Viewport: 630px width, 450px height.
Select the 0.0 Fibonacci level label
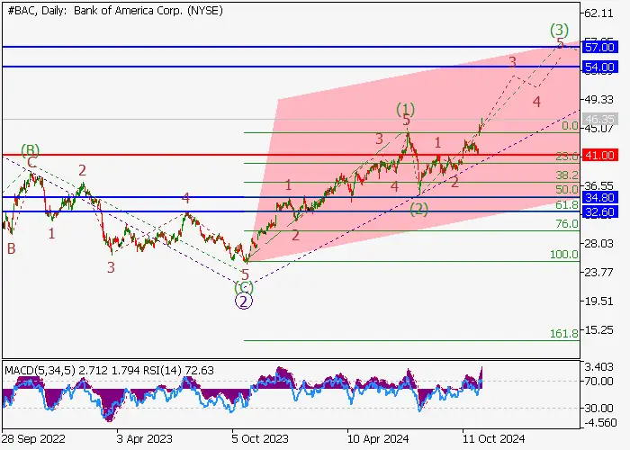pos(570,126)
